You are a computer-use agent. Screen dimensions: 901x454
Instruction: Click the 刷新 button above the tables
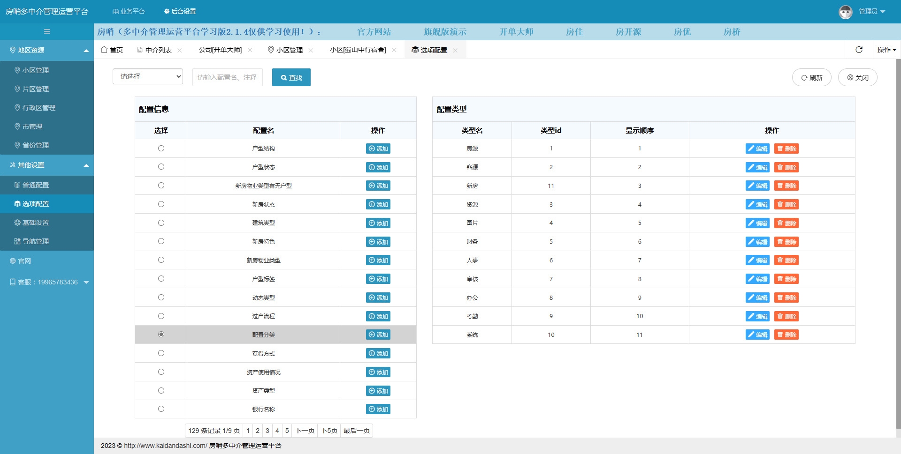(x=811, y=77)
